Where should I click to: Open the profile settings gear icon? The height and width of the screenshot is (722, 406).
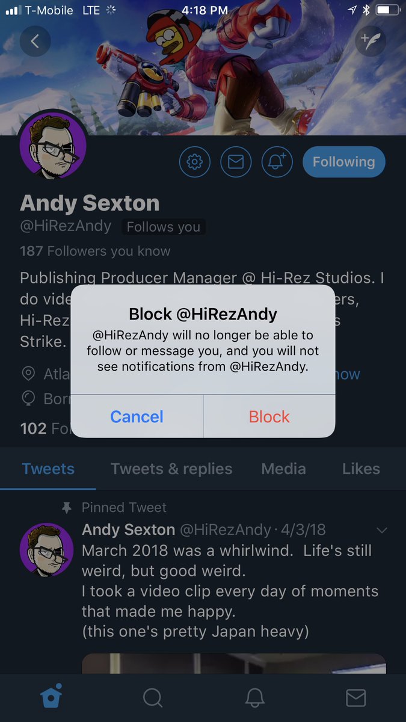pyautogui.click(x=195, y=162)
